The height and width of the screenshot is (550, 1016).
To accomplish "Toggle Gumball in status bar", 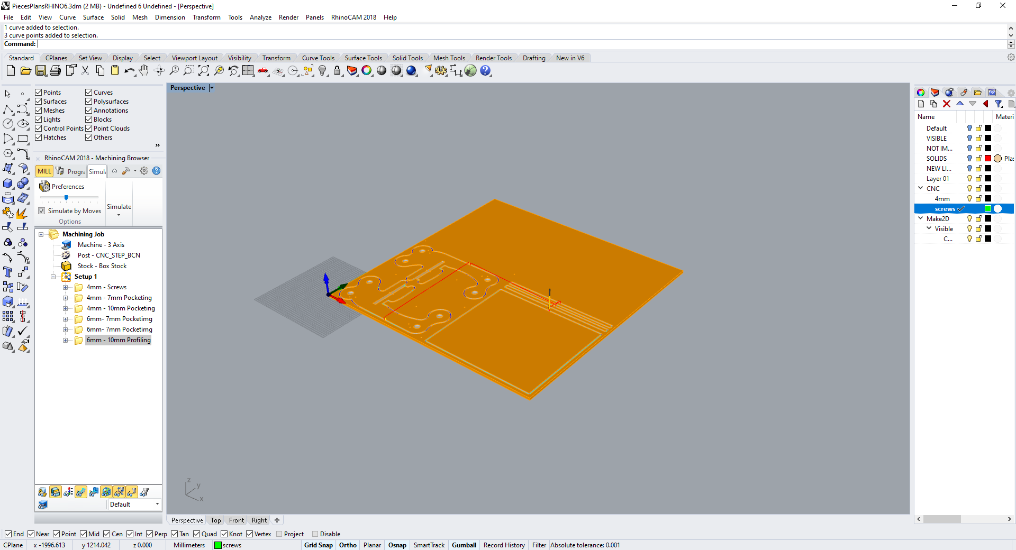I will (464, 545).
